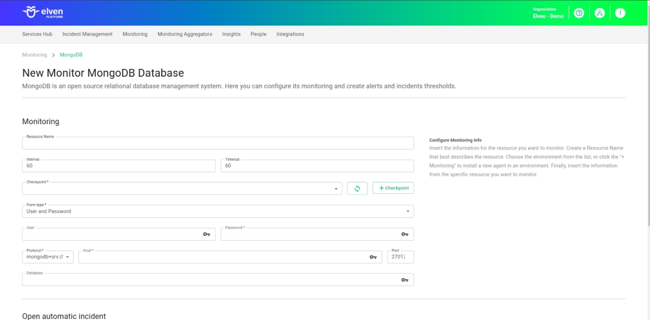Open the user profile avatar icon
This screenshot has height=320, width=650.
point(620,13)
